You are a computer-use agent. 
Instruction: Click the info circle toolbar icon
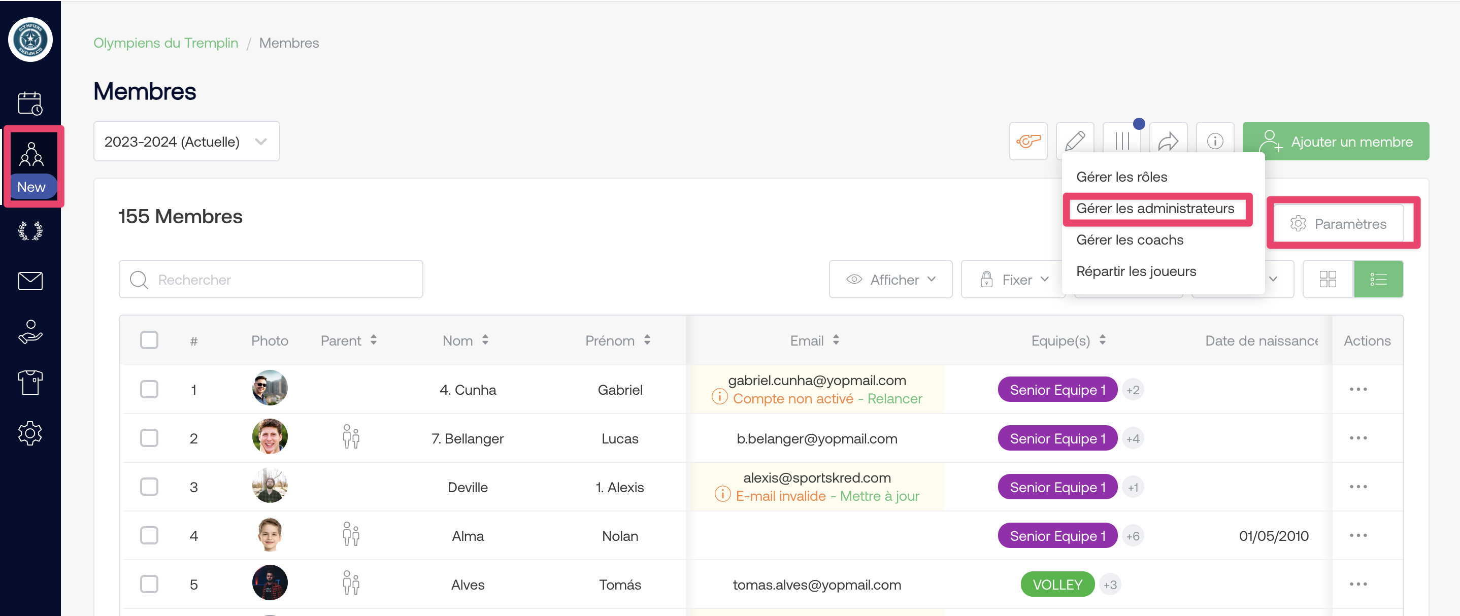pos(1215,141)
